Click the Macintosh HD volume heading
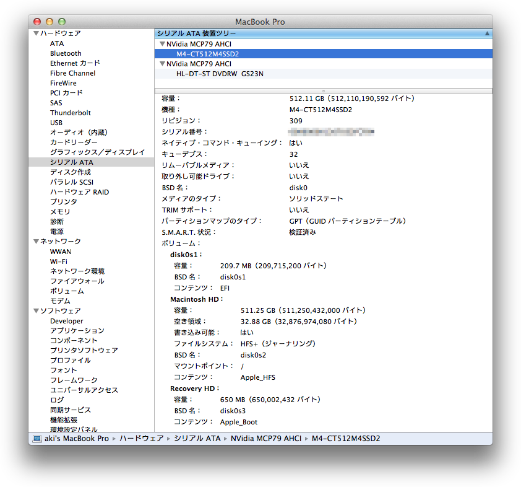The width and height of the screenshot is (521, 487). [197, 299]
